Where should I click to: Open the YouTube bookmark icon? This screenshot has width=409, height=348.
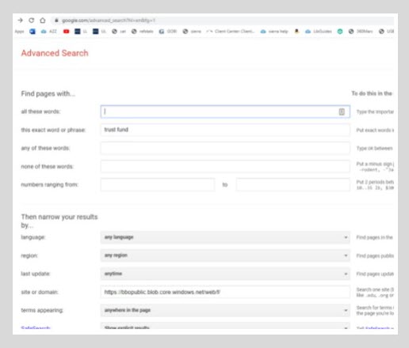click(66, 32)
